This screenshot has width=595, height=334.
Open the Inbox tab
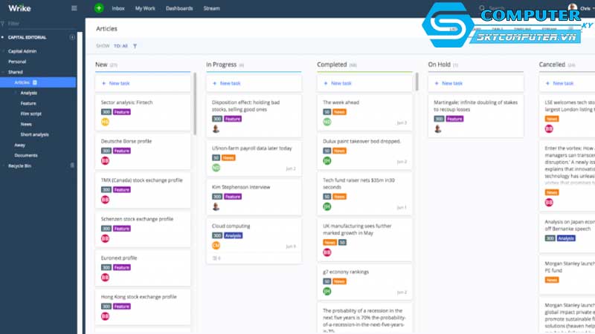point(118,8)
